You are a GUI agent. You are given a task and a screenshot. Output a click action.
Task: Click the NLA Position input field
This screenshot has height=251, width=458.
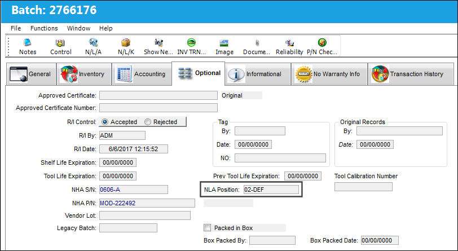click(x=271, y=190)
